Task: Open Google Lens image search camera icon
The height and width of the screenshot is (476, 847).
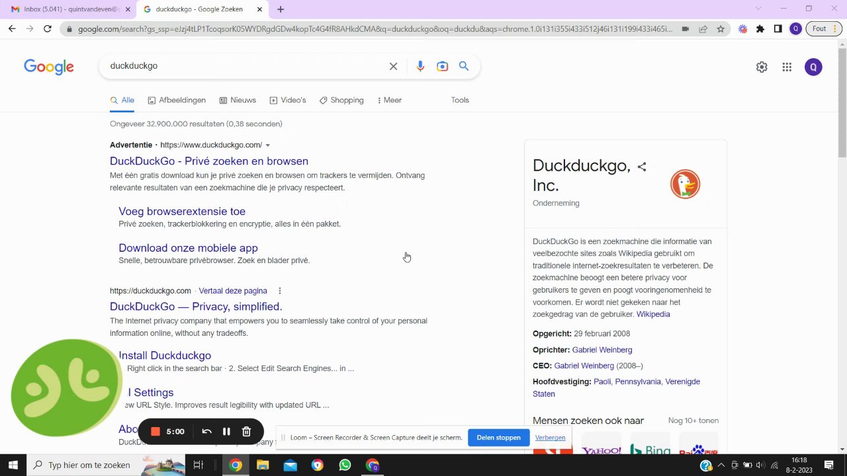Action: click(442, 66)
